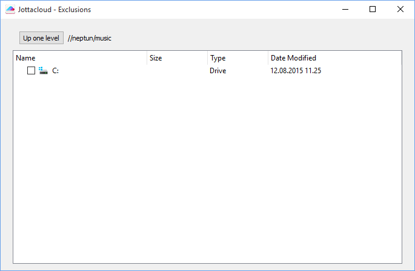Click the Jottacloud logo in title bar
415x271 pixels.
(x=10, y=10)
